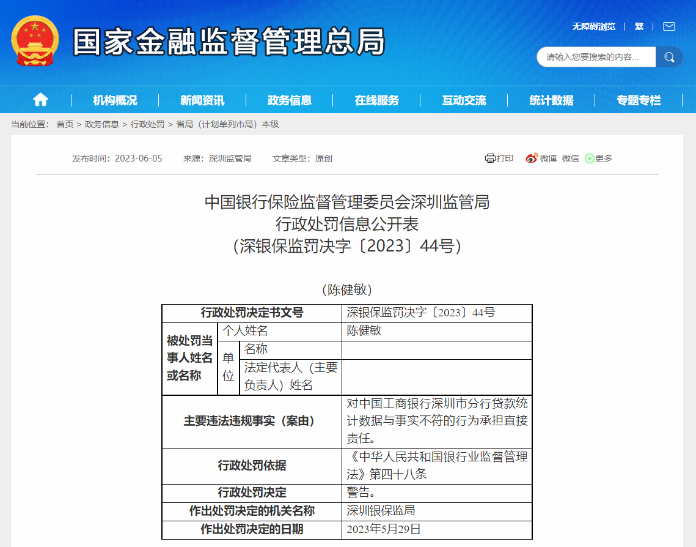Click the legal basis cell 第四十八条
The width and height of the screenshot is (696, 547).
click(x=438, y=466)
